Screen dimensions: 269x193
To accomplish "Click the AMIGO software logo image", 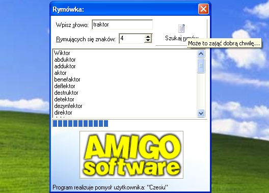I will point(131,155).
